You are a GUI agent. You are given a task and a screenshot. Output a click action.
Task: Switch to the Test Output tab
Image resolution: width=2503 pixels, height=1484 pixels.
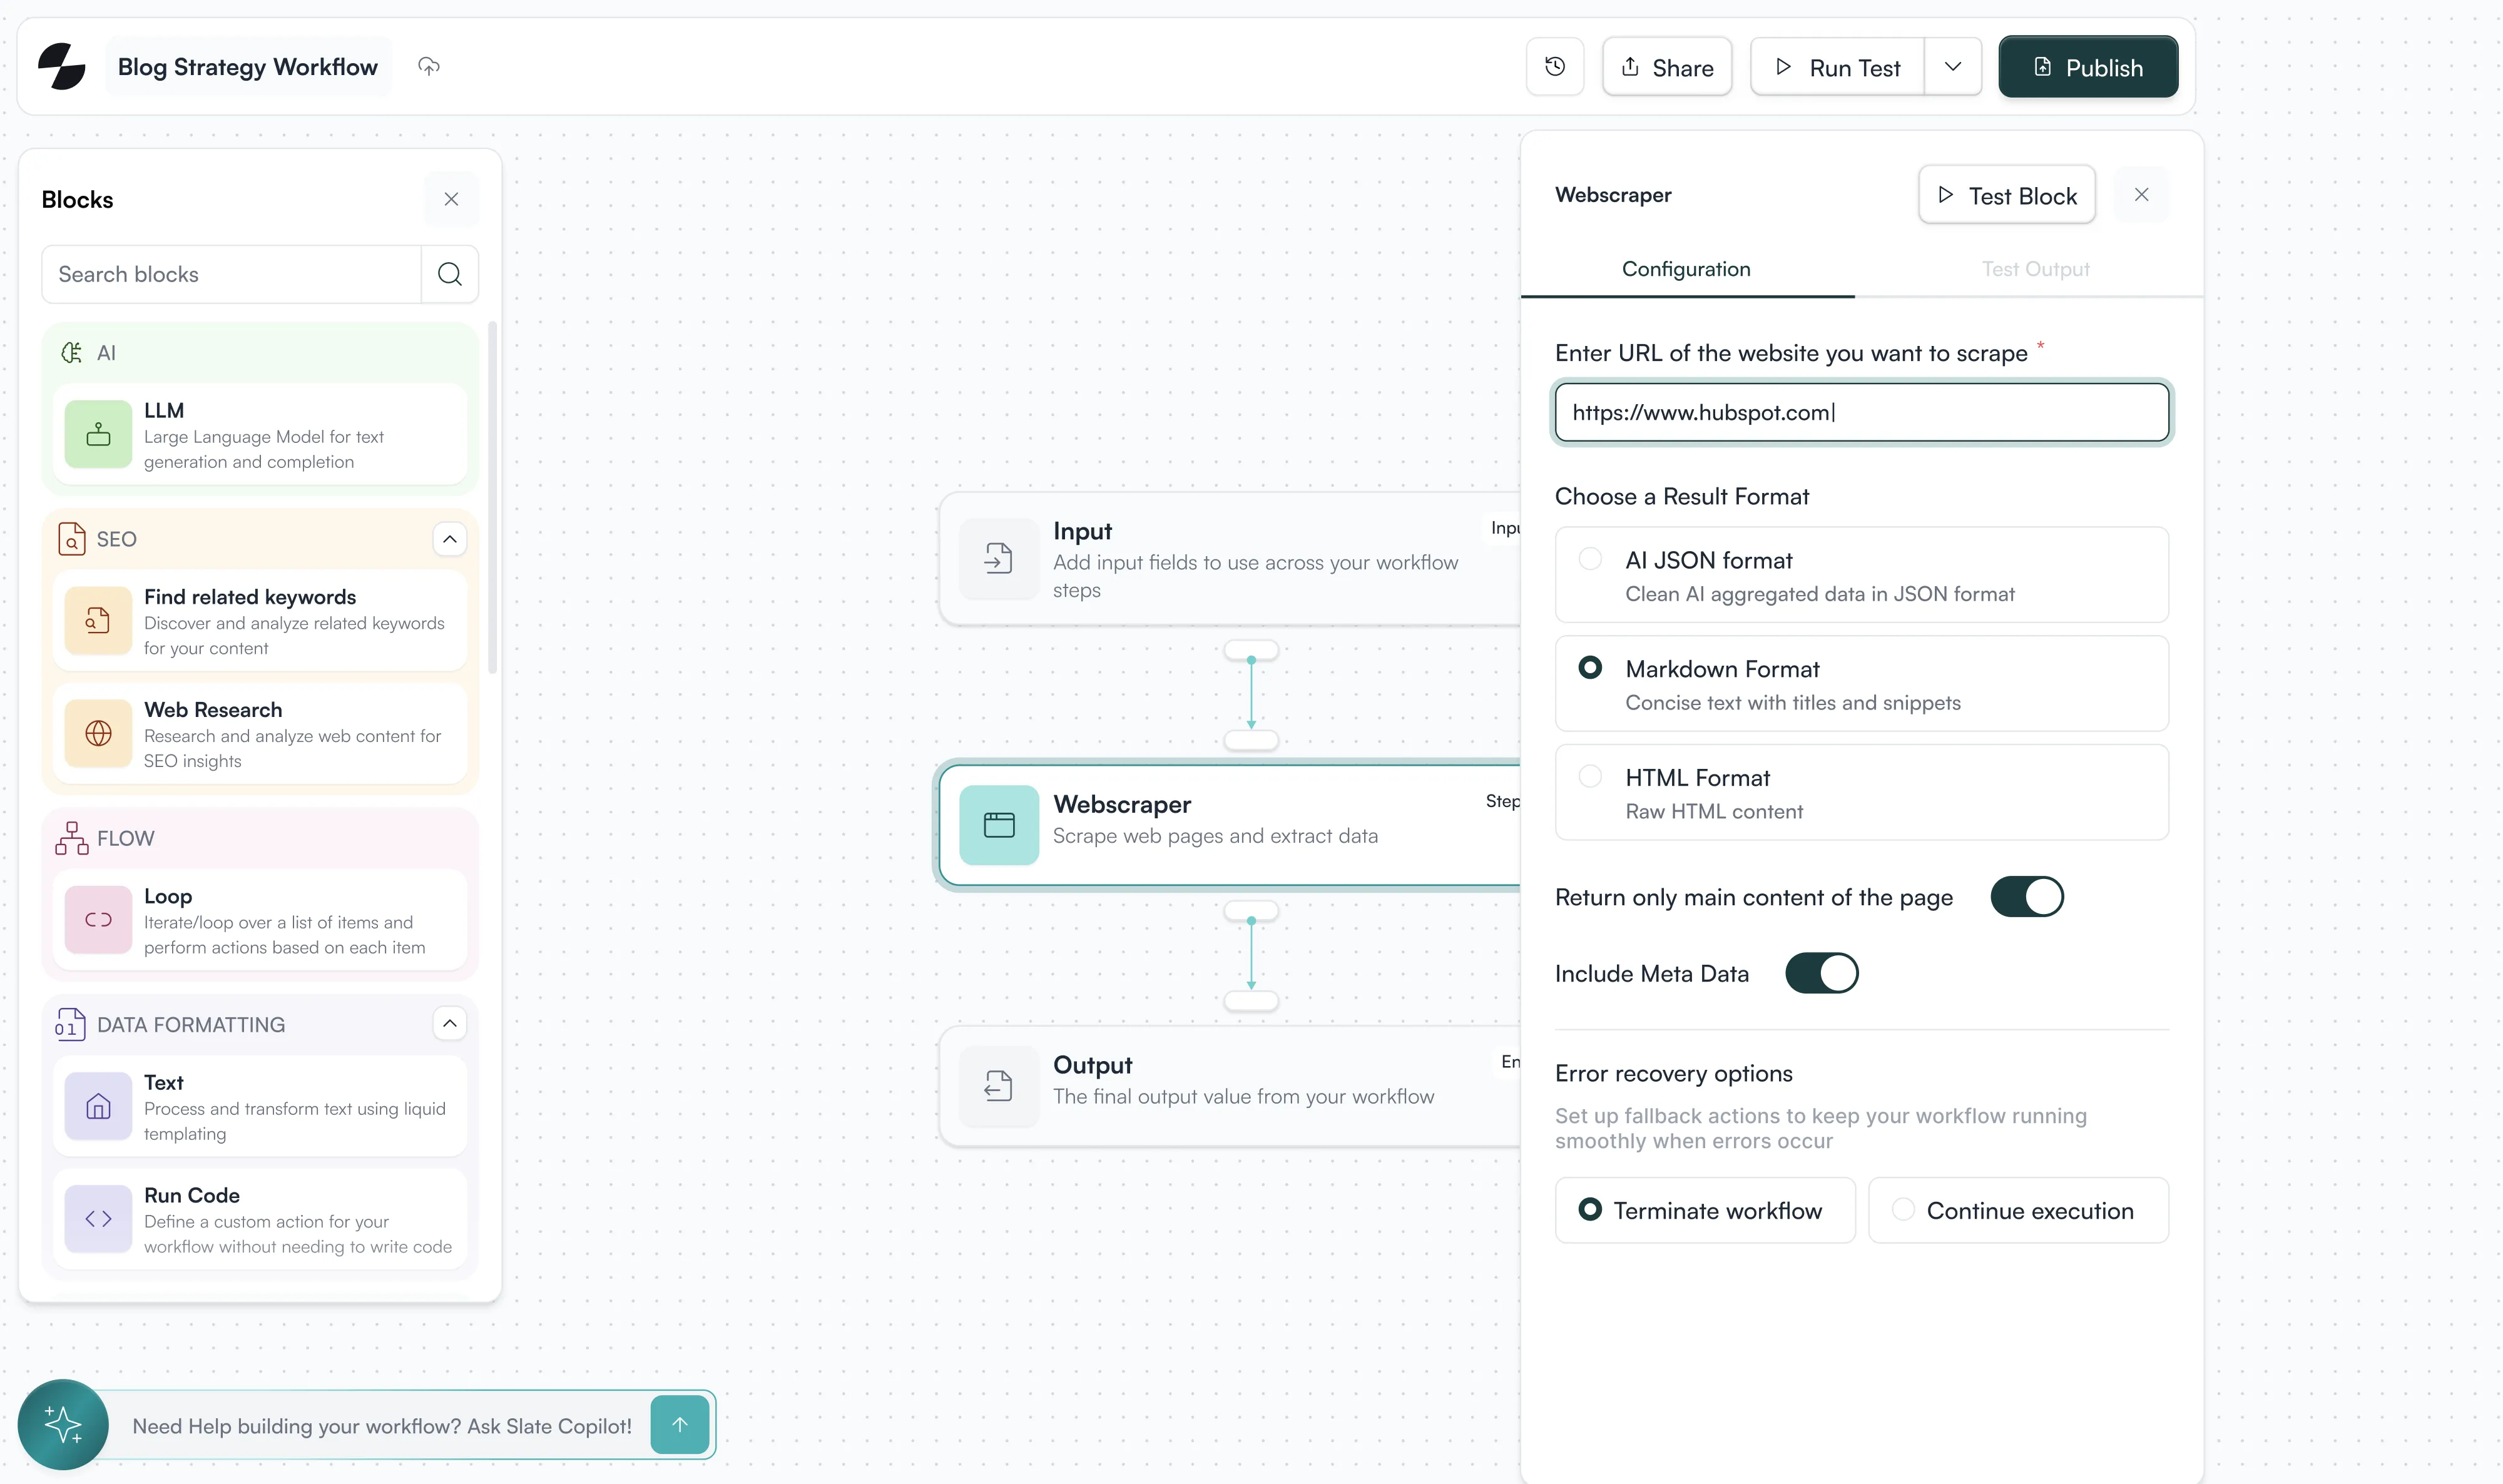coord(2035,269)
